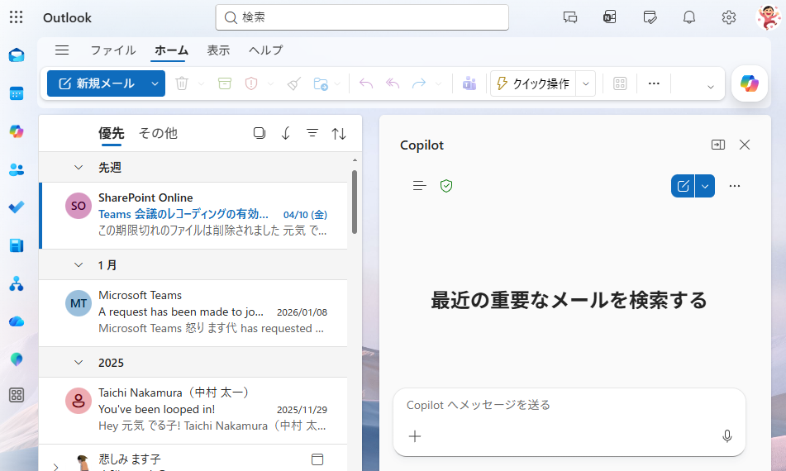
Task: Open OneDrive from the left sidebar
Action: point(17,321)
